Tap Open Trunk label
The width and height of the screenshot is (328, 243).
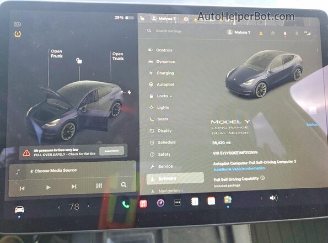[118, 56]
